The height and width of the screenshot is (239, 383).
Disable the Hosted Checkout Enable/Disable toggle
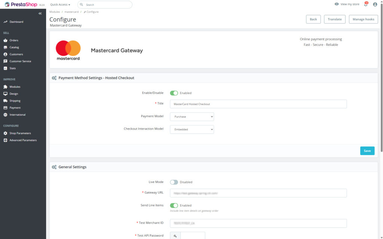174,93
